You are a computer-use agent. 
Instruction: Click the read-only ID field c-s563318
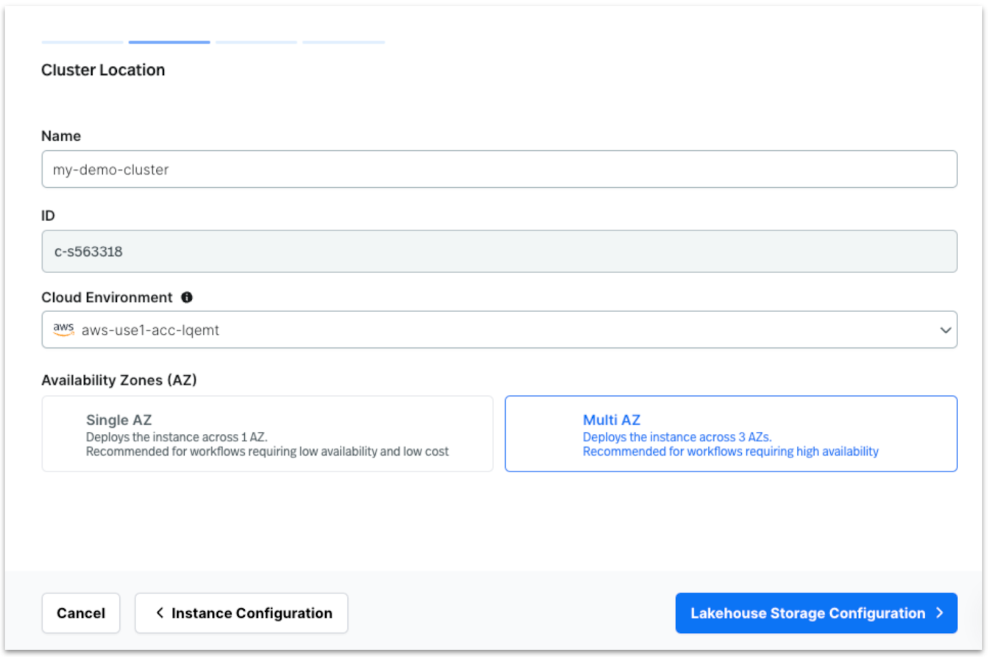coord(499,252)
